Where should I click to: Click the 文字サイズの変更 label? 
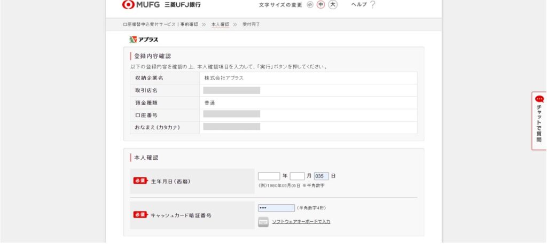280,5
